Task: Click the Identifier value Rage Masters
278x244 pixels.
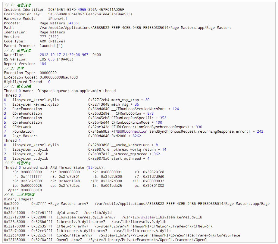Action: coord(52,32)
